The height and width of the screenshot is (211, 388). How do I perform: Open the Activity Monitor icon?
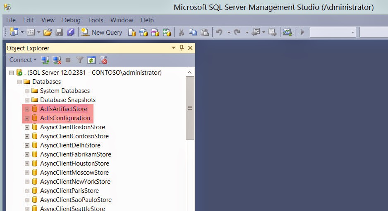(x=287, y=32)
